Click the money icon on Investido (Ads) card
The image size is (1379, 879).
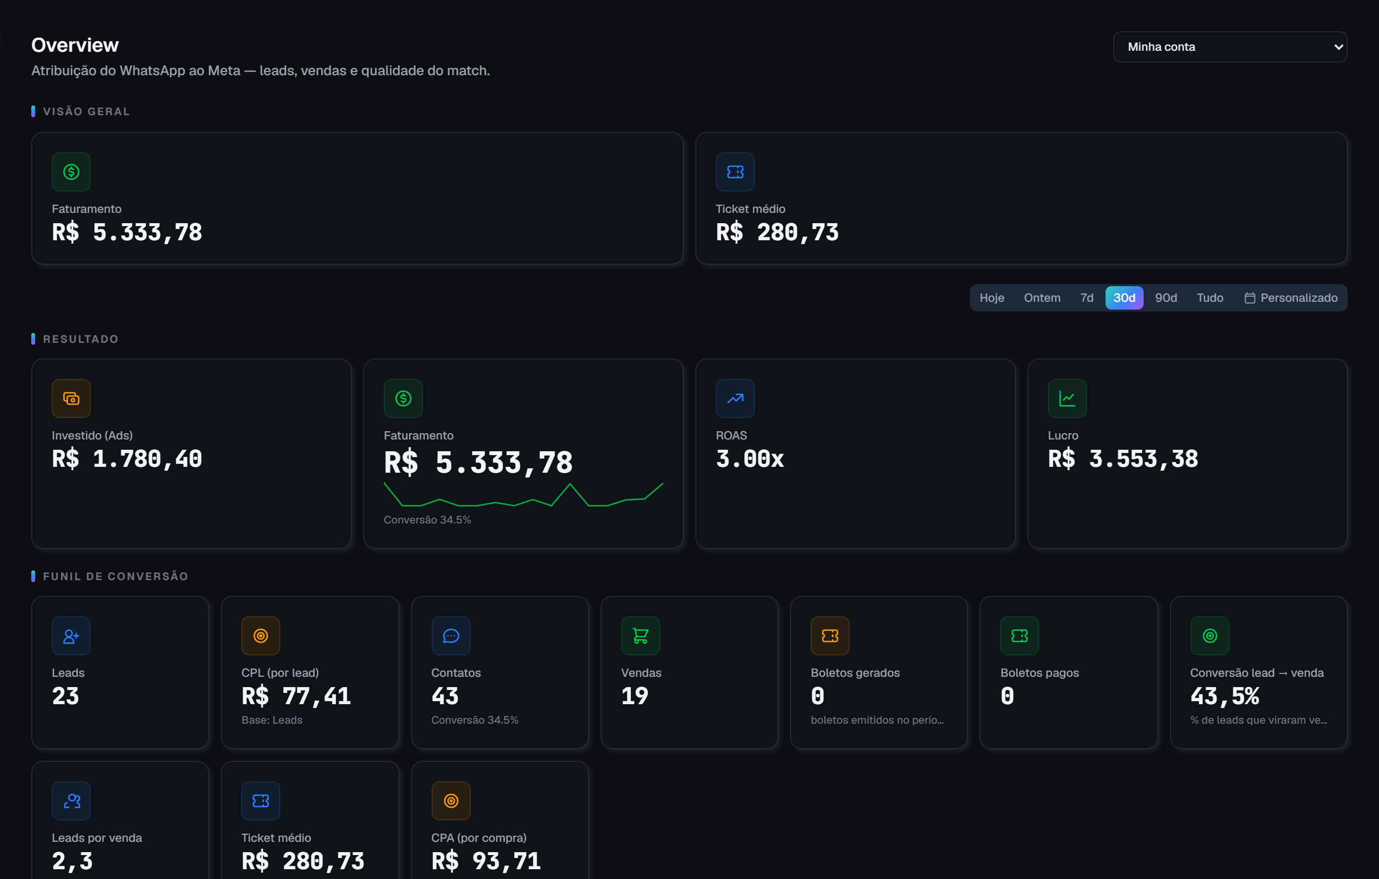coord(71,398)
